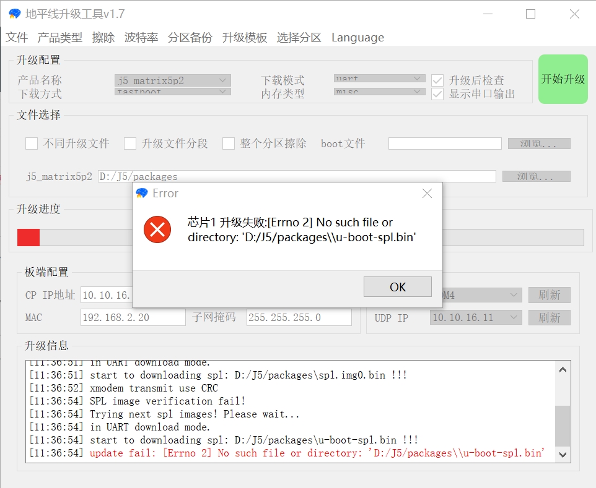Close the Error dialog with X
Image resolution: width=596 pixels, height=488 pixels.
click(x=427, y=194)
